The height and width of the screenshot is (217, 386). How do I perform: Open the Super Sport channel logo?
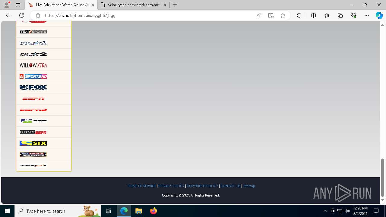pos(33,121)
